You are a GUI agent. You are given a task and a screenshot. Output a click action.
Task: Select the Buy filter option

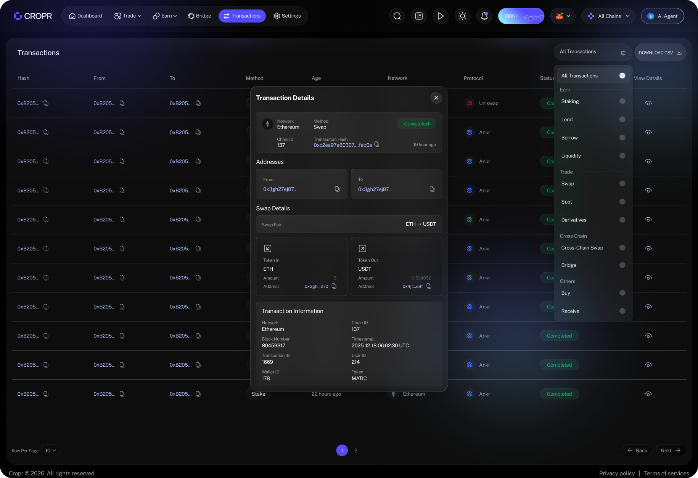[x=593, y=293]
